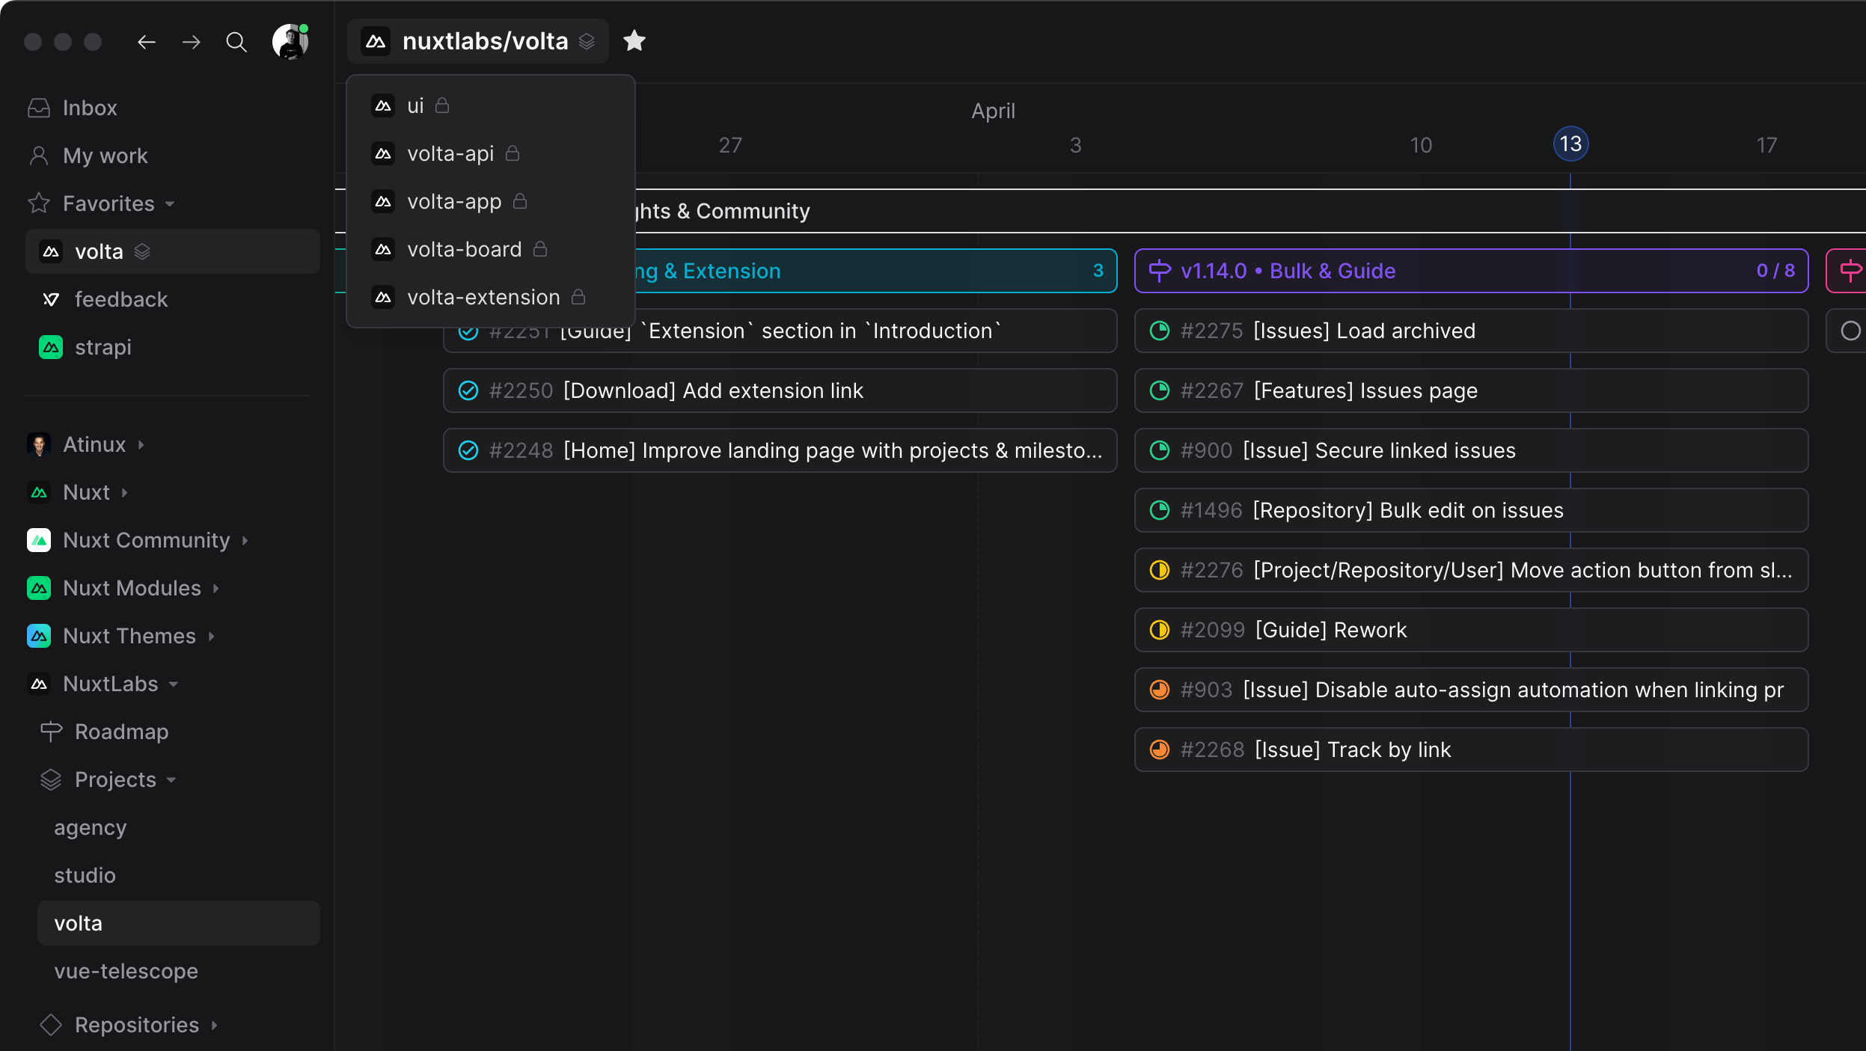Click the feedback logo icon
Image resolution: width=1866 pixels, height=1051 pixels.
tap(51, 299)
